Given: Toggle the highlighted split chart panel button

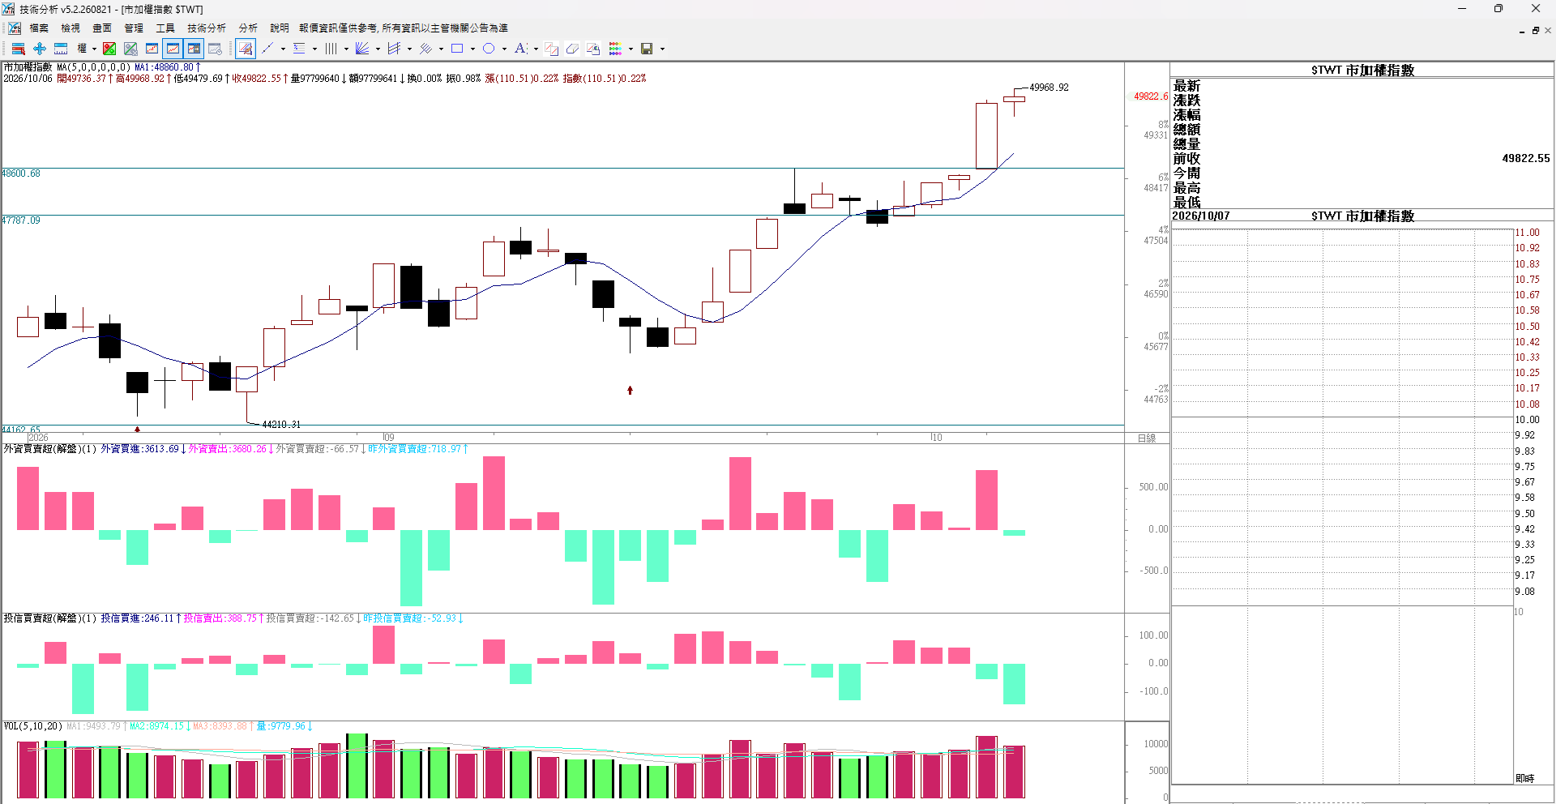Looking at the screenshot, I should pos(194,49).
